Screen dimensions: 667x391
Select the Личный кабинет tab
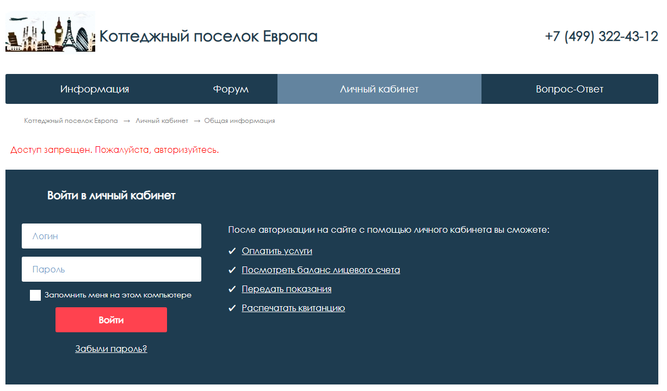tap(379, 89)
